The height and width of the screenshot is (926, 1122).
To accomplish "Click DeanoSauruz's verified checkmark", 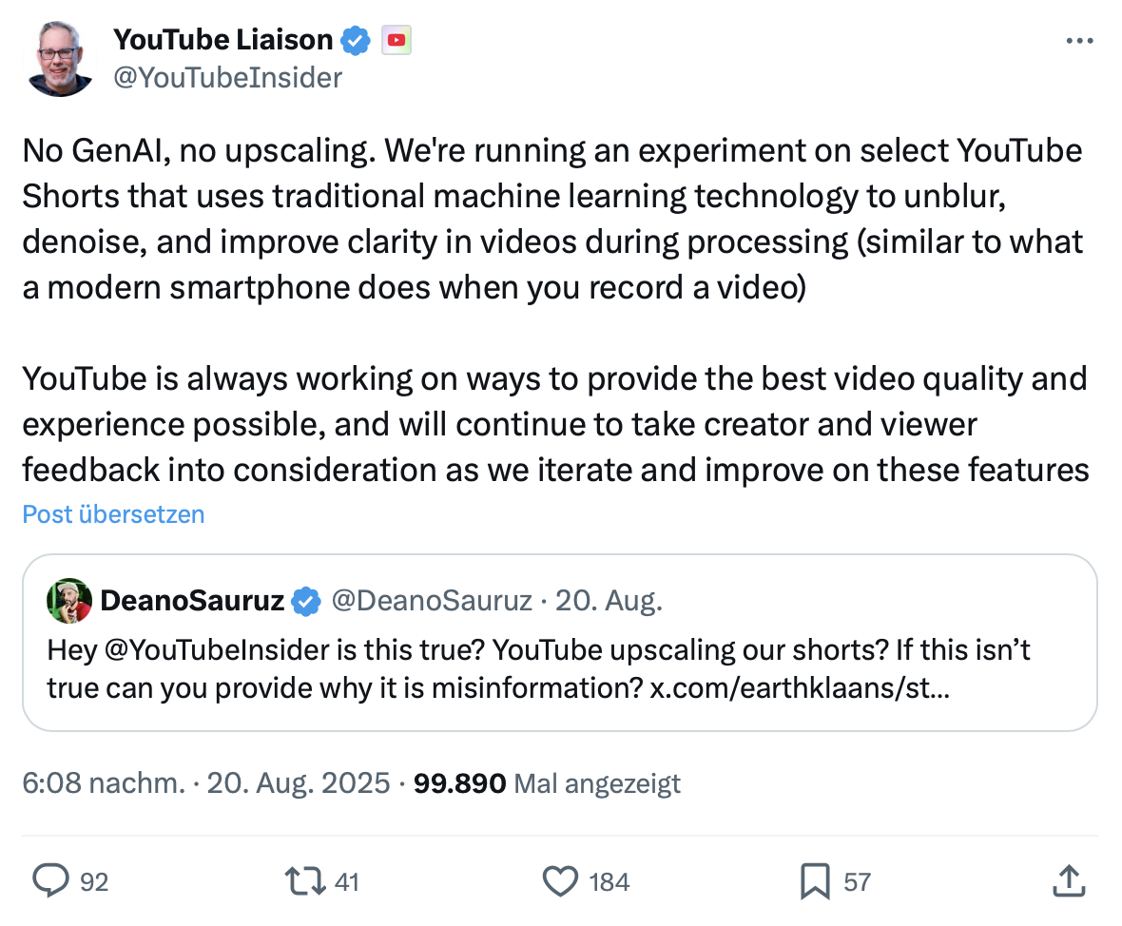I will click(305, 601).
